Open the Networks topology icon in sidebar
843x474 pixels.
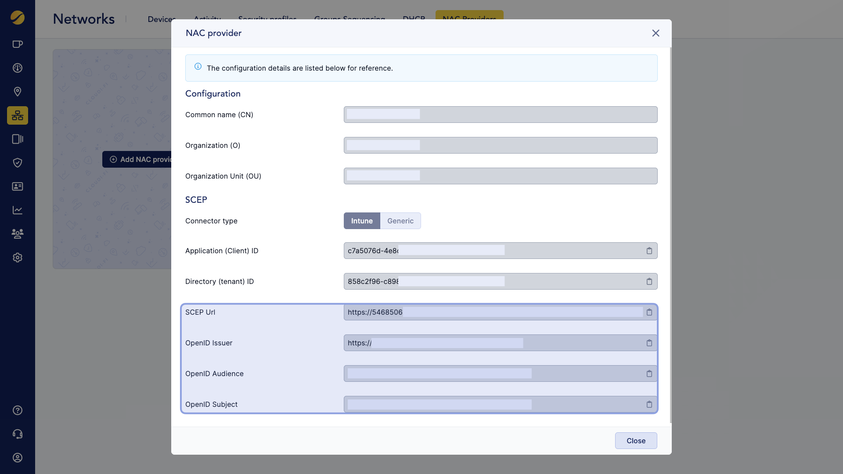[x=18, y=115]
